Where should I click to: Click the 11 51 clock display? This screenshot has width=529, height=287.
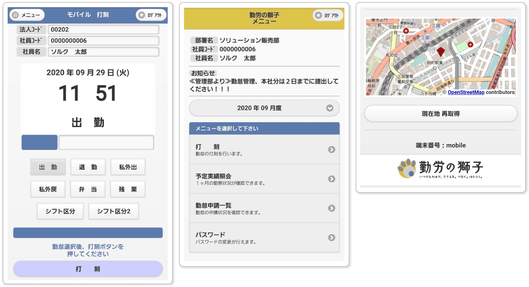(88, 93)
